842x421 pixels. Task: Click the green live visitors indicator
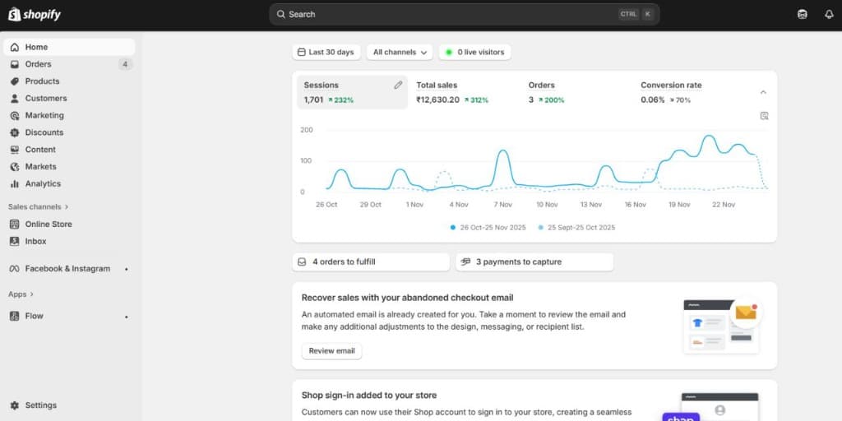tap(449, 52)
